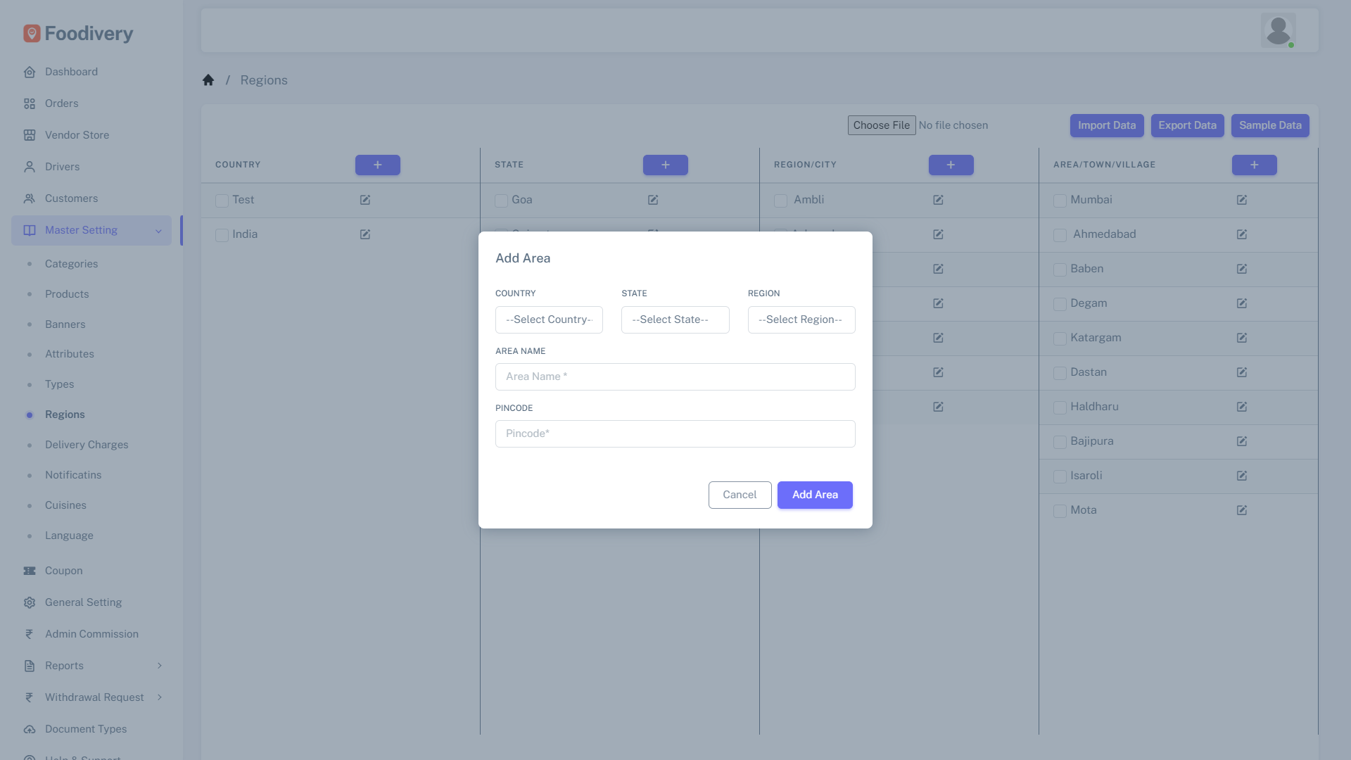The width and height of the screenshot is (1351, 760).
Task: Cancel the Add Area dialog
Action: click(x=740, y=495)
